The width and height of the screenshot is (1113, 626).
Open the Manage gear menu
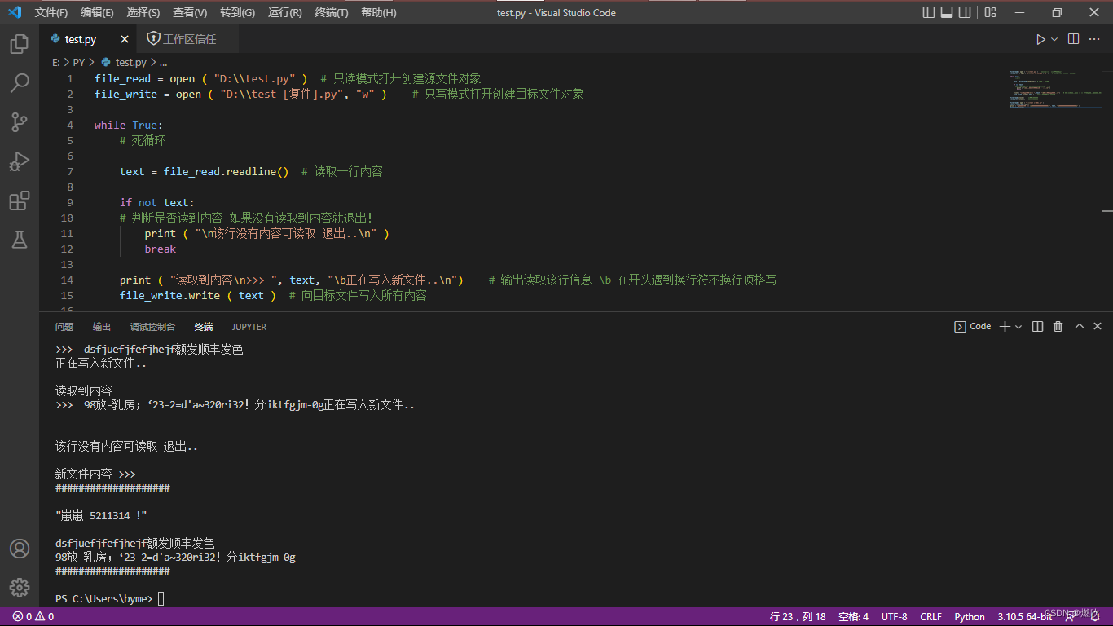pos(20,588)
